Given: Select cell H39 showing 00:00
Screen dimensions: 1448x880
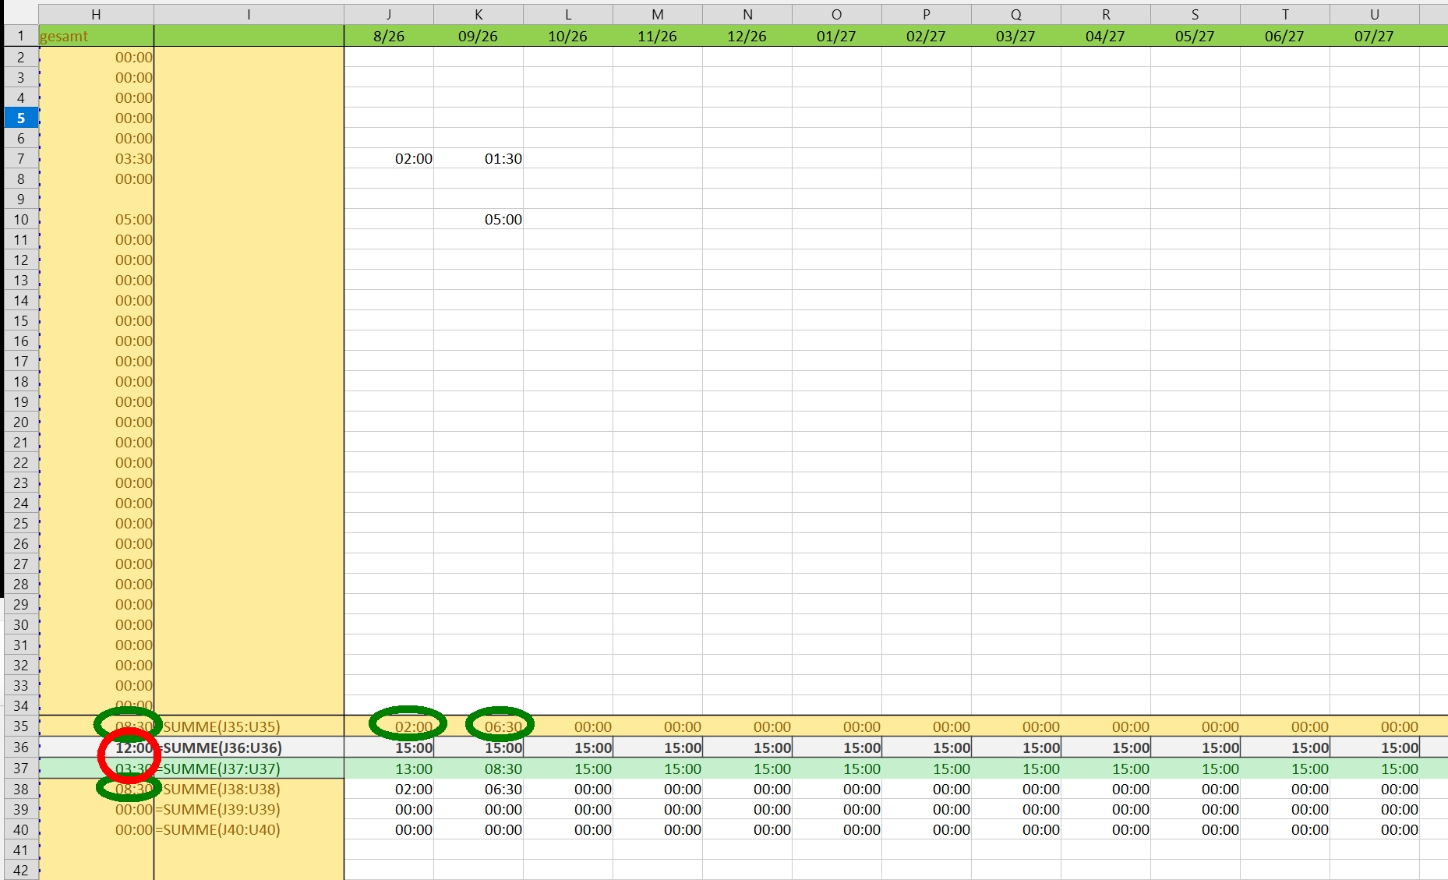Looking at the screenshot, I should pyautogui.click(x=96, y=809).
